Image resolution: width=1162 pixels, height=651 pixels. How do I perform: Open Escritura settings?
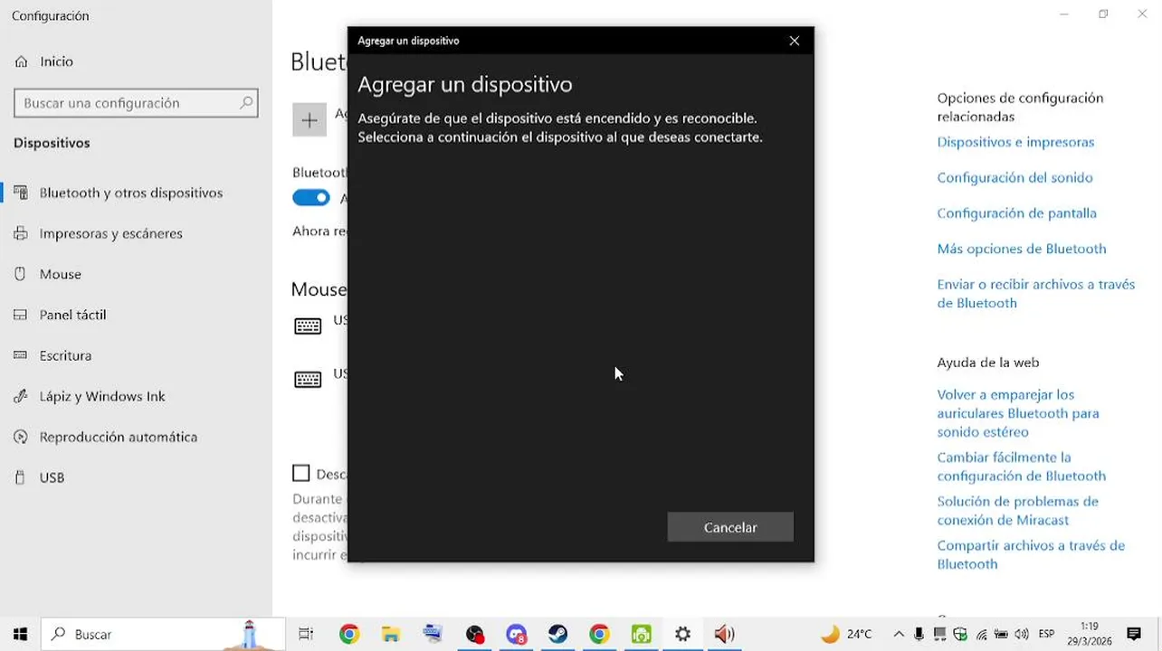point(65,355)
